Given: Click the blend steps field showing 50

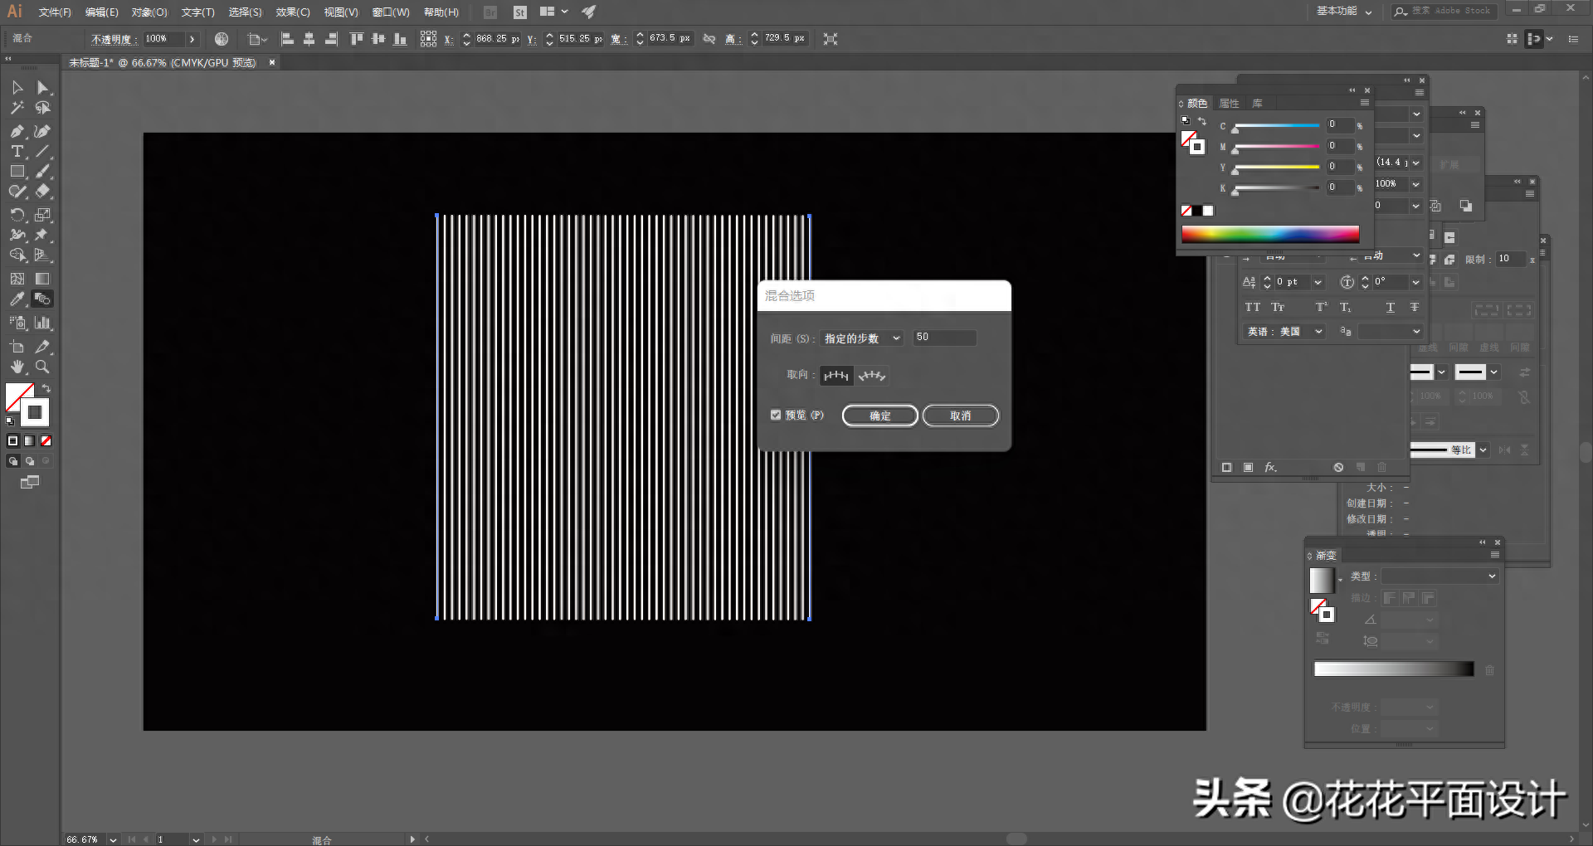Looking at the screenshot, I should (944, 338).
